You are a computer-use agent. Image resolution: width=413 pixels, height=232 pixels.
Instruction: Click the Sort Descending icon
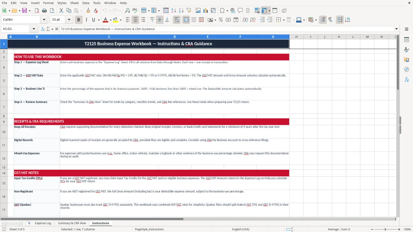click(181, 11)
